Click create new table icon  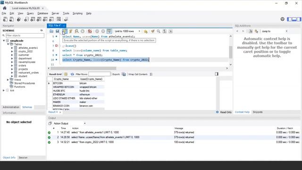point(33,19)
